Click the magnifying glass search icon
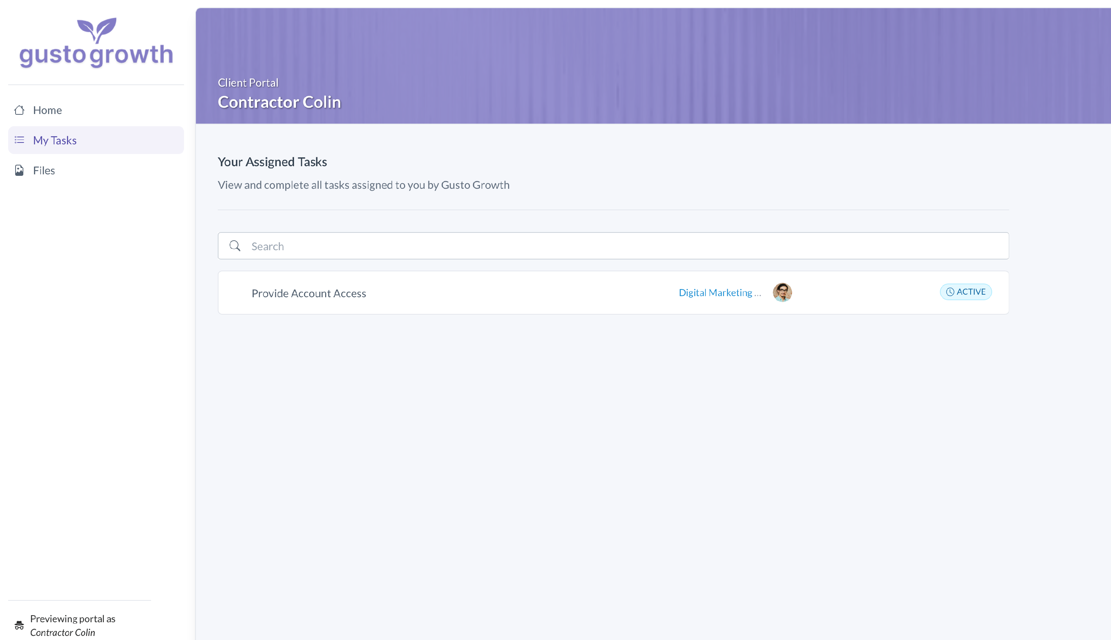The height and width of the screenshot is (640, 1111). pos(235,246)
